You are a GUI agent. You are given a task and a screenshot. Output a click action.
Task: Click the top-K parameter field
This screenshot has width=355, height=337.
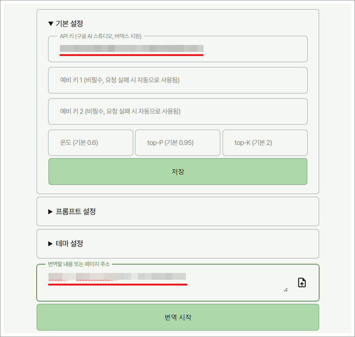pos(265,143)
